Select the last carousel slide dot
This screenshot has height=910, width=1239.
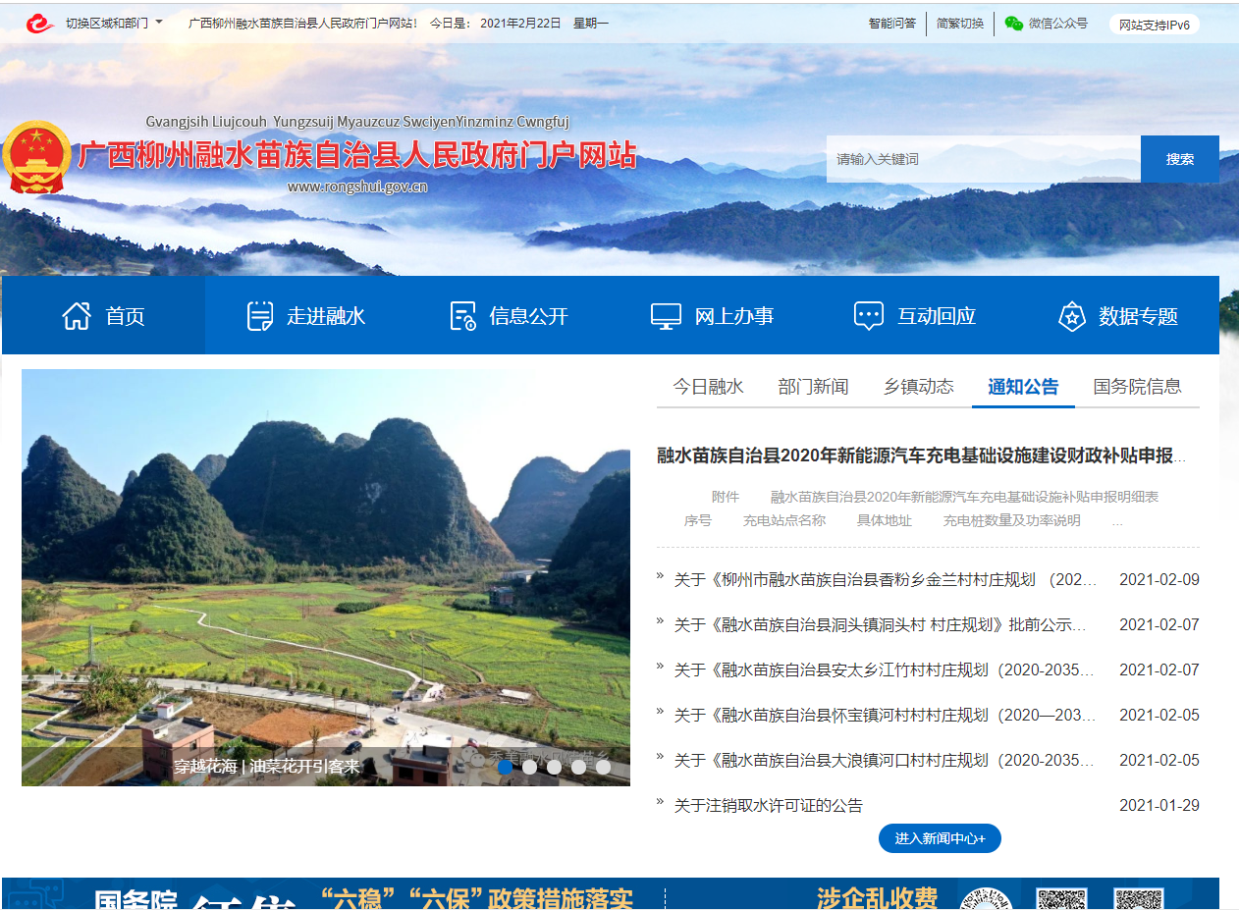click(x=603, y=768)
